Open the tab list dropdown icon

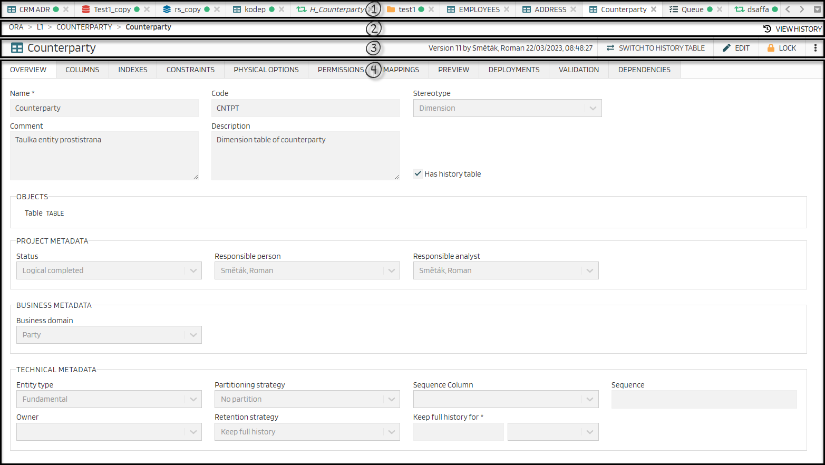[x=817, y=9]
